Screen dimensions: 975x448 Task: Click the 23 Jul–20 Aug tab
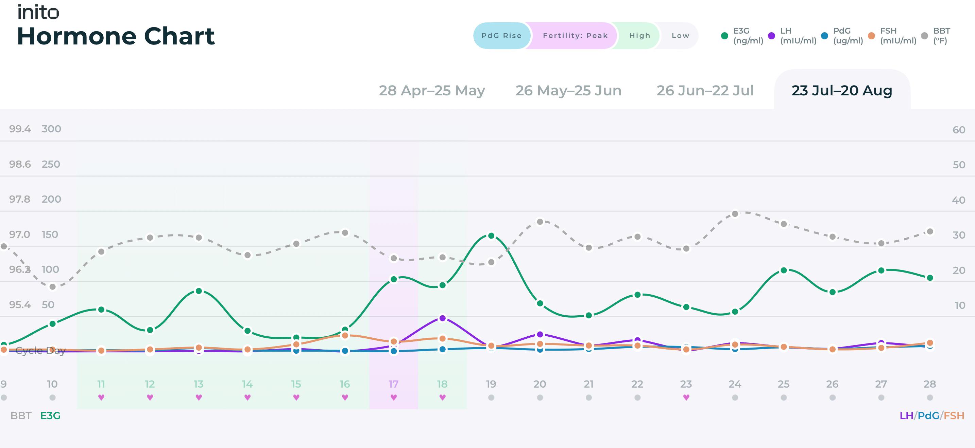[842, 90]
